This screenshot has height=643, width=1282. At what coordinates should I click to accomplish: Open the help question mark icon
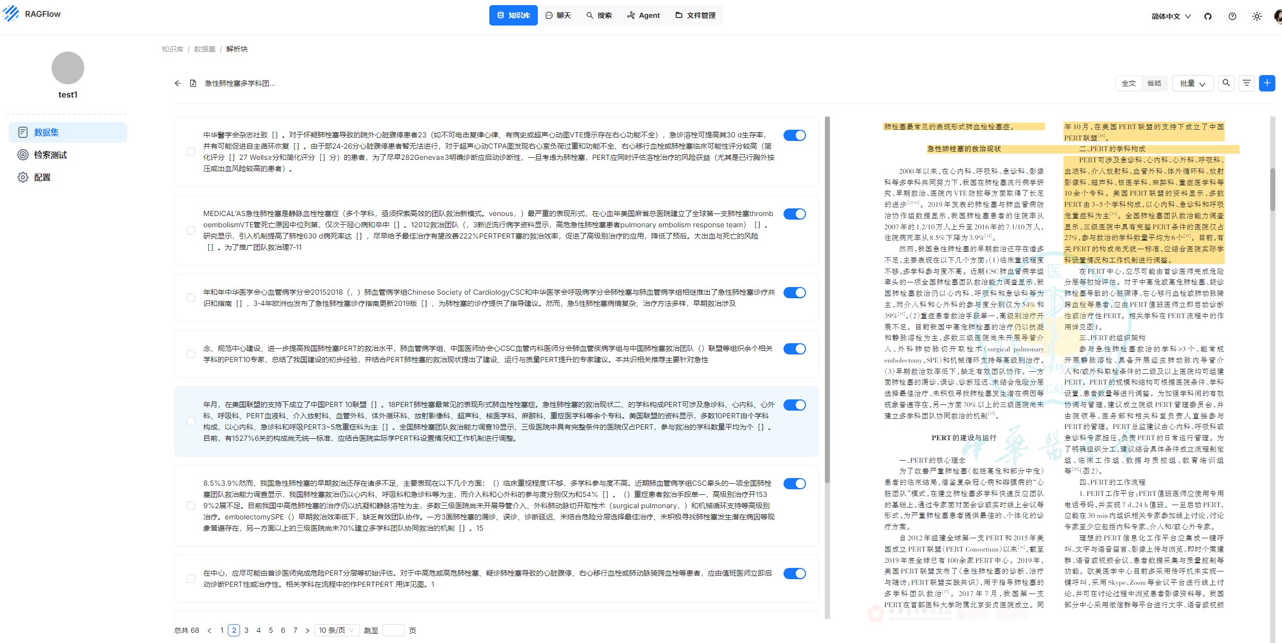point(1232,16)
